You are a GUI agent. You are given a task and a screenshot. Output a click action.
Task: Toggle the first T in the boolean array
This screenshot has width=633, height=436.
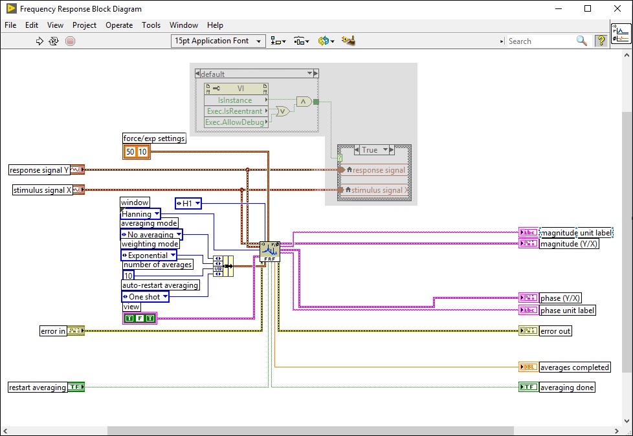click(x=129, y=318)
